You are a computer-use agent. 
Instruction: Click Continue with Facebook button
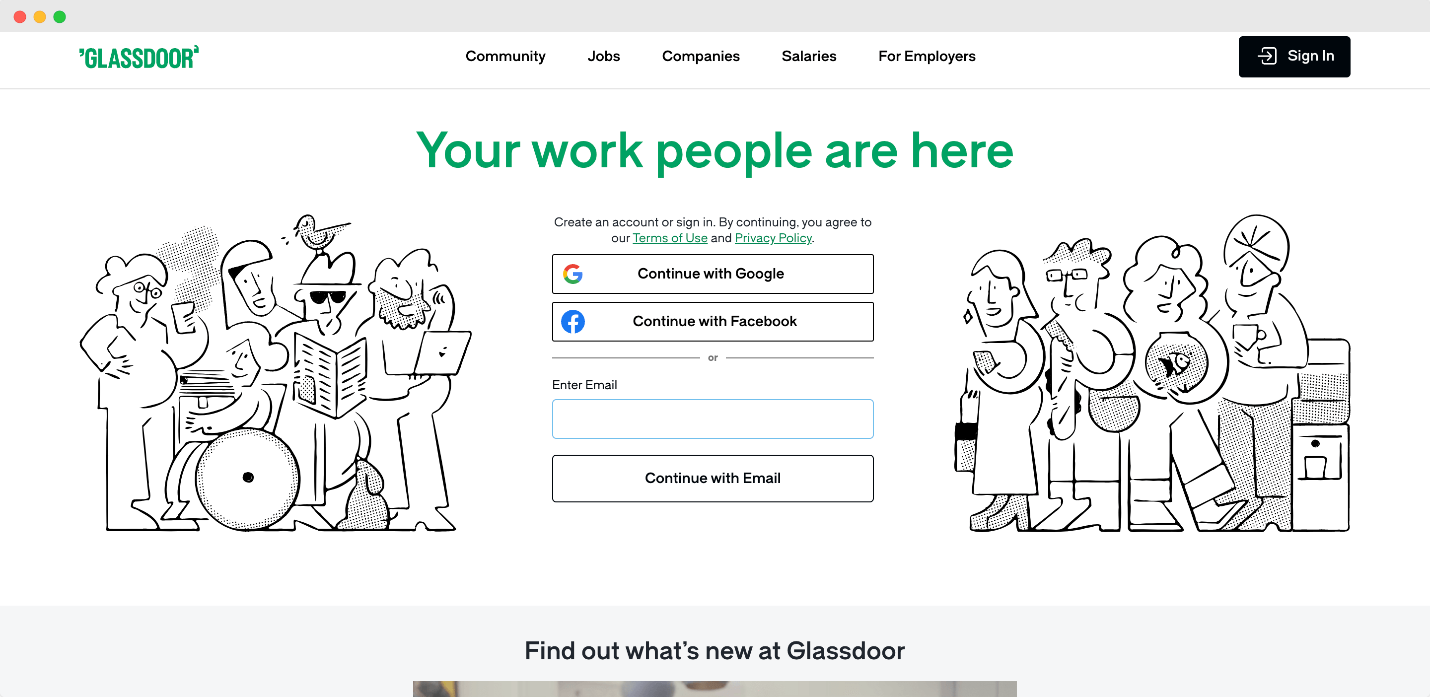pos(712,321)
